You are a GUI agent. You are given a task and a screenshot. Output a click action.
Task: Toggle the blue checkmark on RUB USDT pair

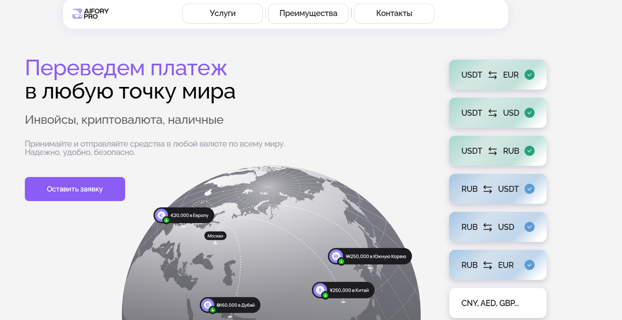pyautogui.click(x=529, y=189)
